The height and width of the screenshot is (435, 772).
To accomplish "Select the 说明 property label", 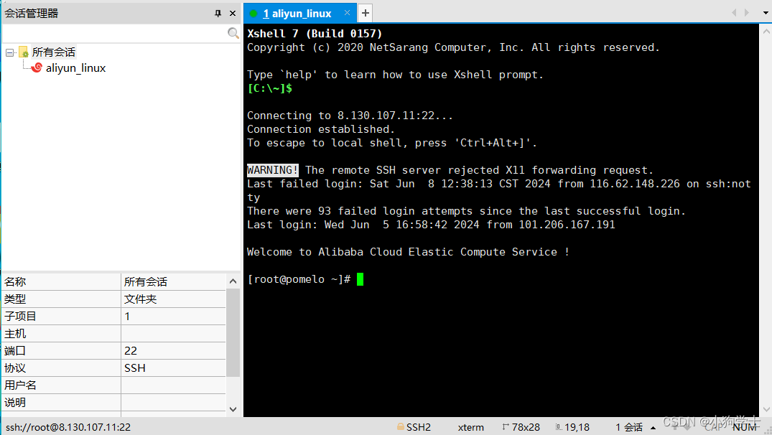I will coord(15,403).
